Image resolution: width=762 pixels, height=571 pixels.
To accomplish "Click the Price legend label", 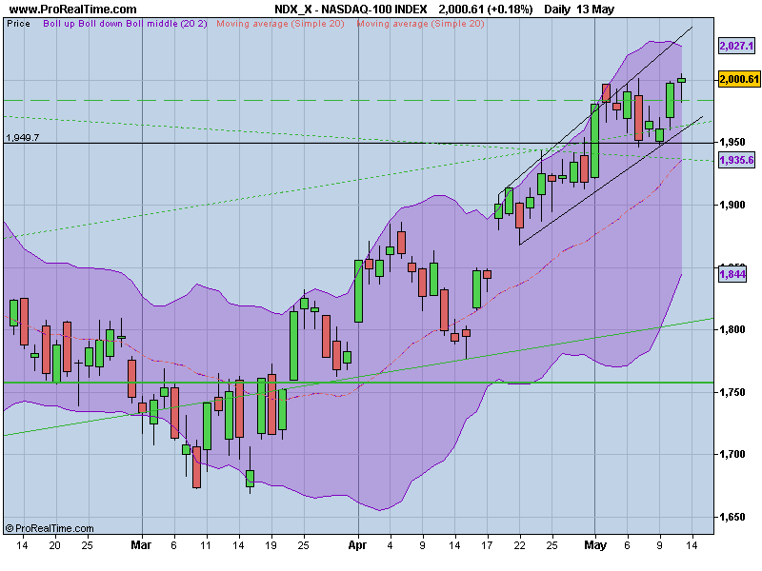I will click(18, 23).
